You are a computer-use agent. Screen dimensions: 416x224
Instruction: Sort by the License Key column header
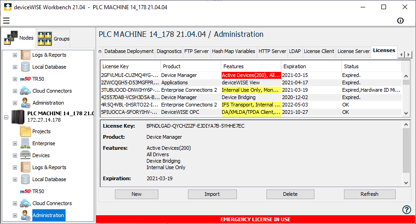click(x=131, y=66)
